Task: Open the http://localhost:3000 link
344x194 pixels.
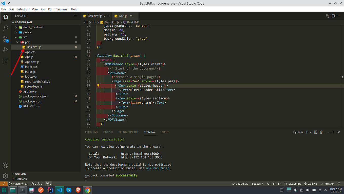Action: pyautogui.click(x=140, y=154)
